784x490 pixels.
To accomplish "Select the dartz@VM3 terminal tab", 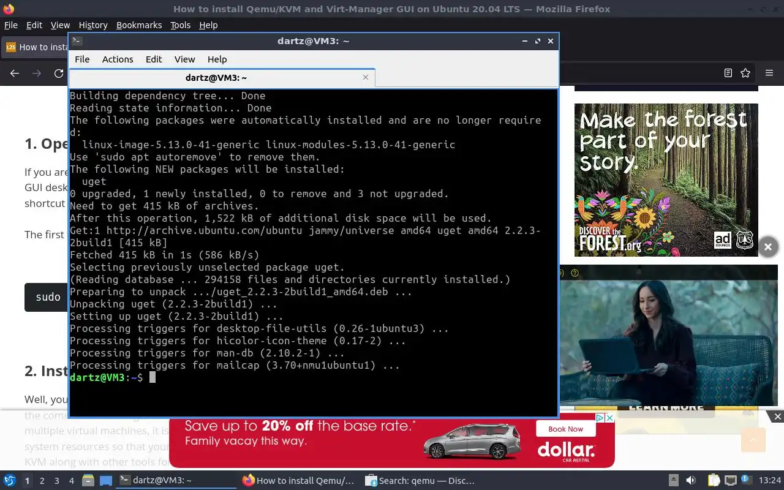I will 222,78.
